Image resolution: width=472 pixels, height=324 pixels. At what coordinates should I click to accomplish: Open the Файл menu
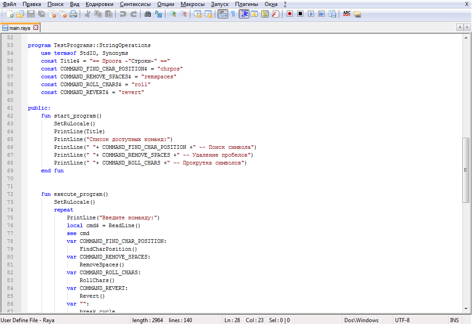9,4
